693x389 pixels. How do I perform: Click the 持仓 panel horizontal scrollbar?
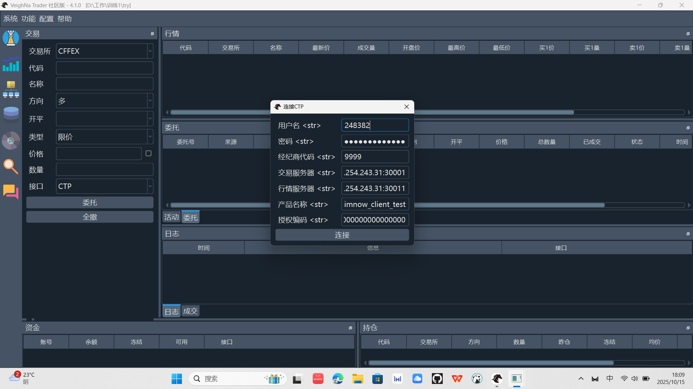[491, 363]
